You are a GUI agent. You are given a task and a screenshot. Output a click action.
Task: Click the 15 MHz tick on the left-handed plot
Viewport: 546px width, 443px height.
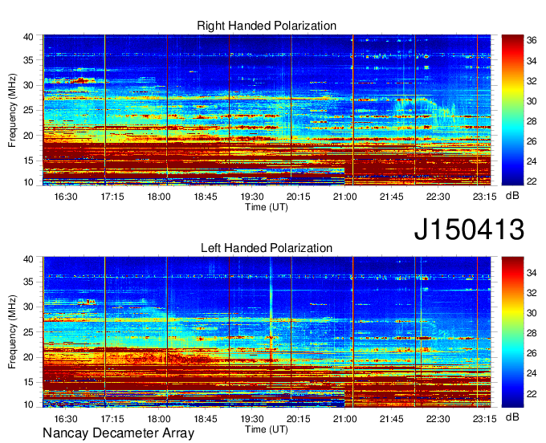(x=28, y=383)
